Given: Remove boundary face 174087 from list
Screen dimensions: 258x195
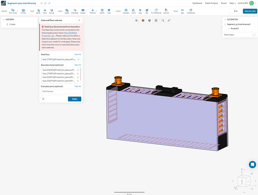Looking at the screenshot, I should click(78, 73).
